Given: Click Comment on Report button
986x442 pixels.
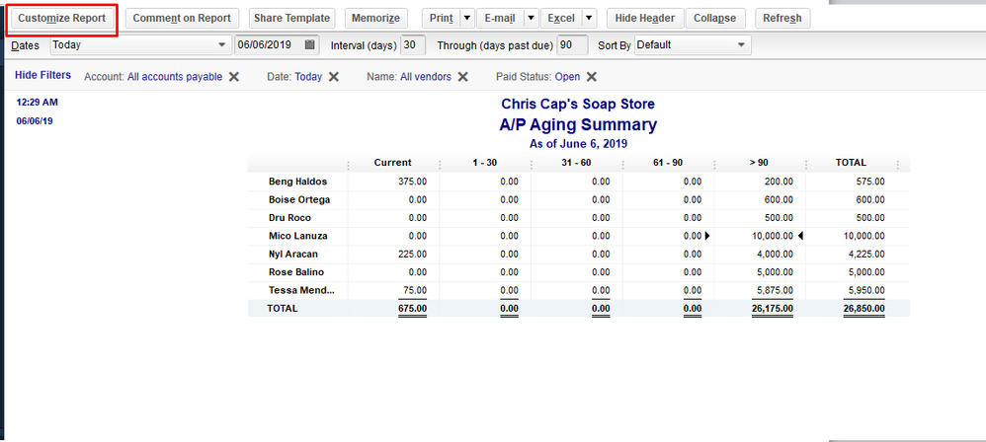Looking at the screenshot, I should [182, 19].
